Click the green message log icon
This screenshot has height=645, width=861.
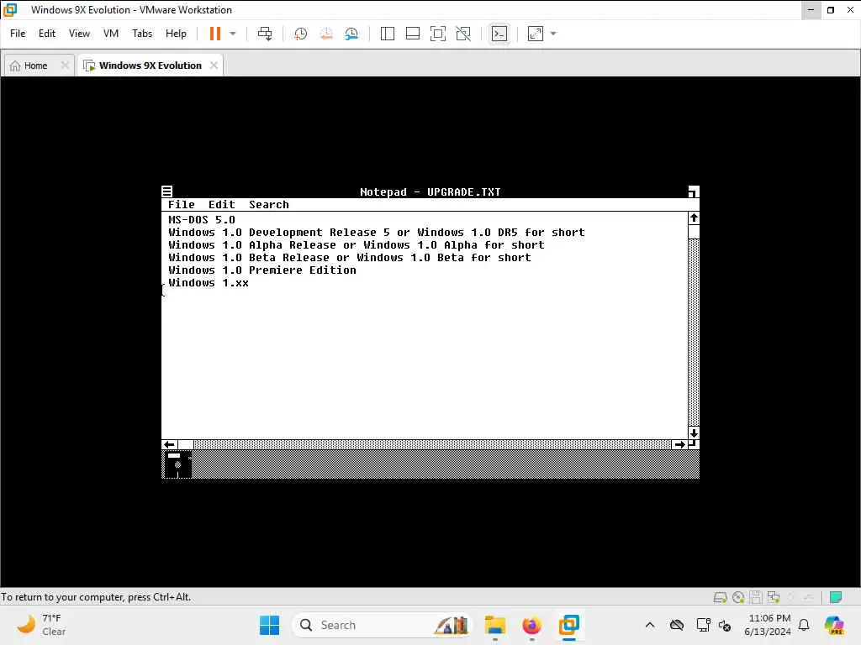(836, 597)
